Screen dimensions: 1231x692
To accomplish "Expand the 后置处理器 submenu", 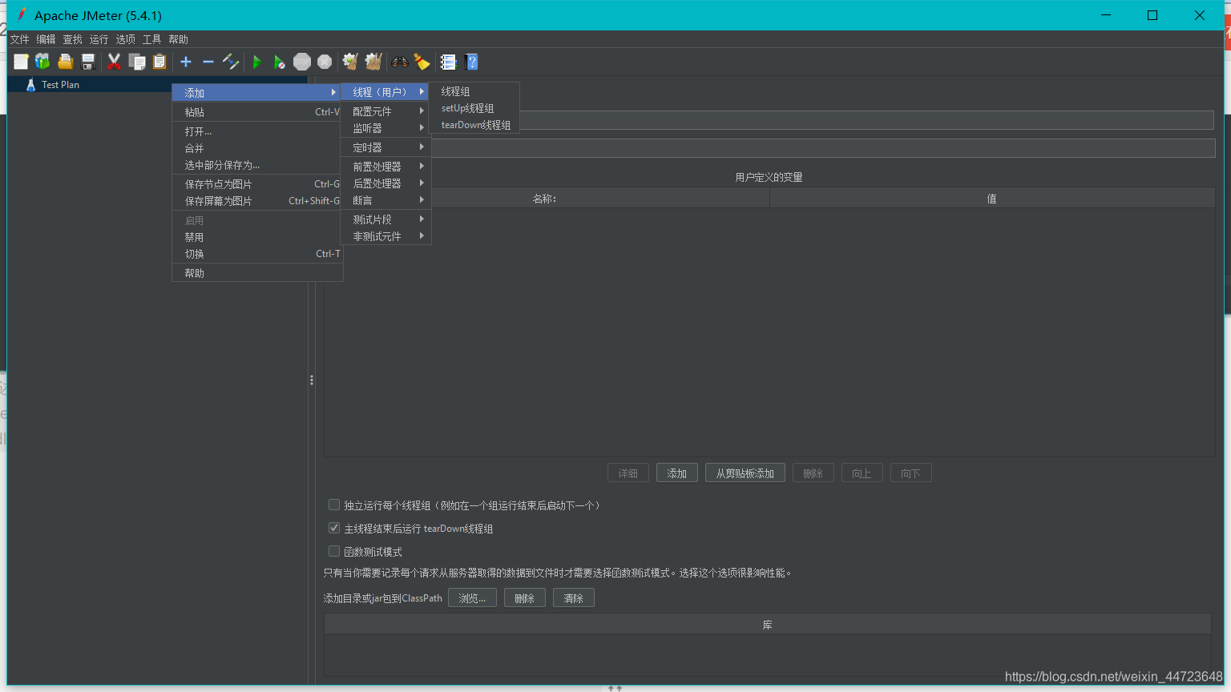I will click(385, 183).
